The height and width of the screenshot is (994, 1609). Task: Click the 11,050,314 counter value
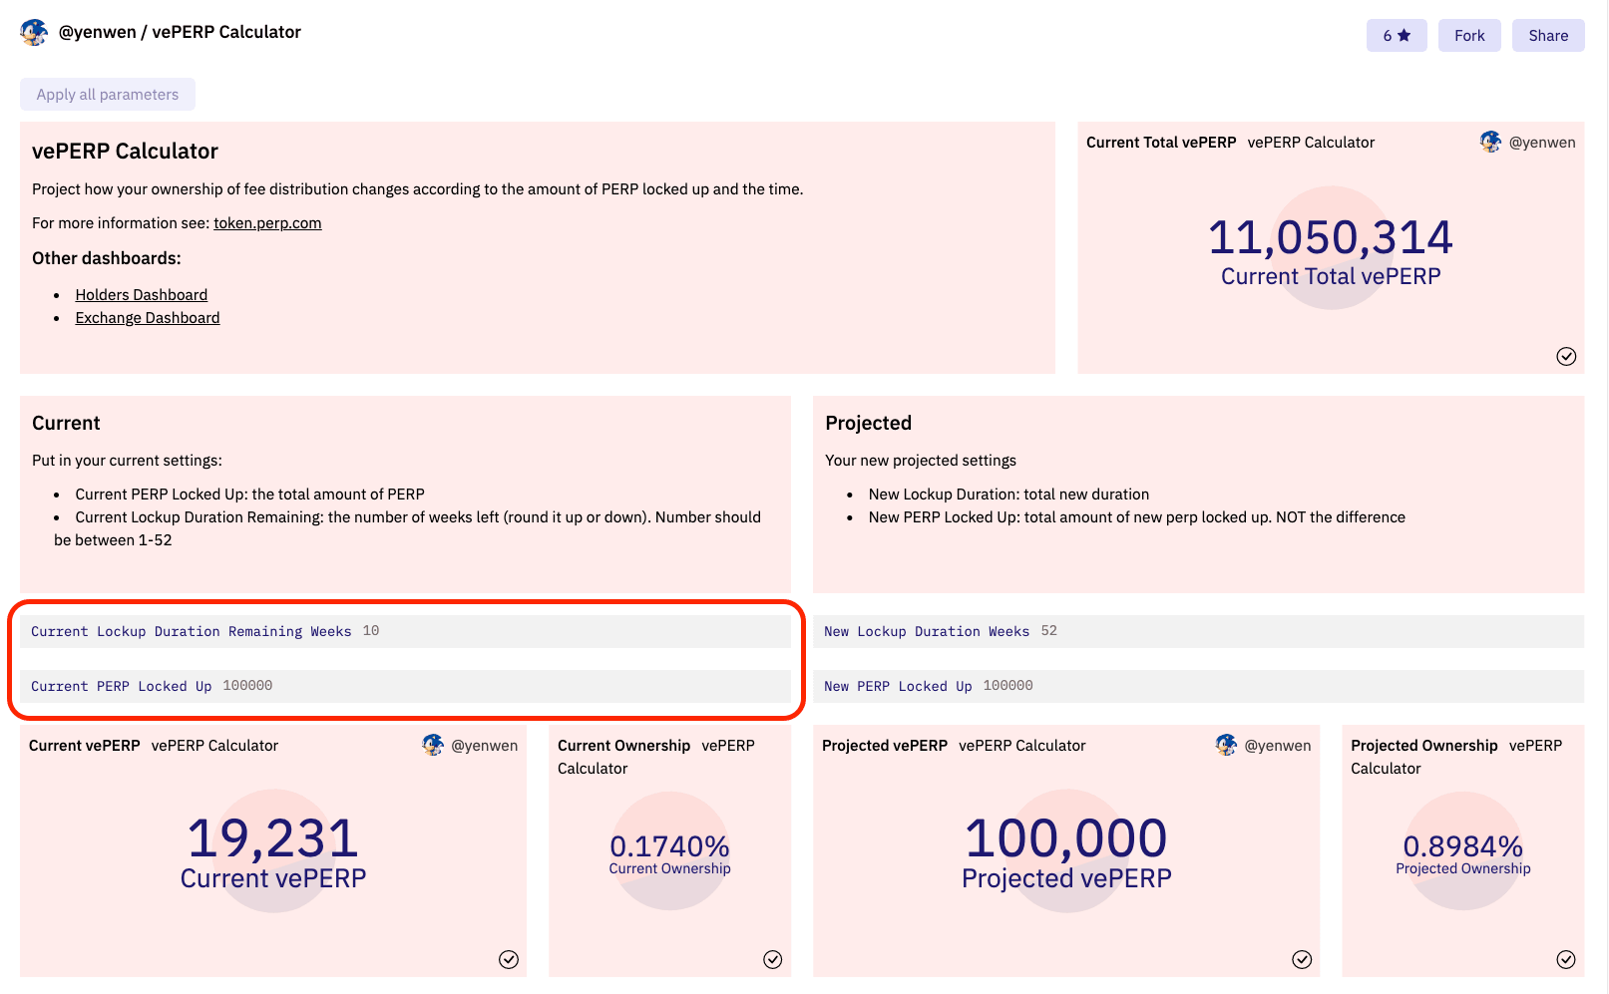1331,237
